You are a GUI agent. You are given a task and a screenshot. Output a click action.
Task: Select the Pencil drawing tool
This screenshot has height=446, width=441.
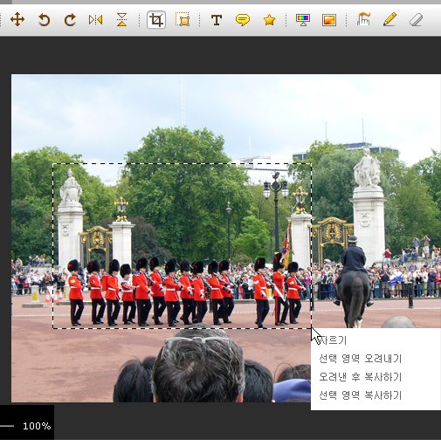point(389,19)
